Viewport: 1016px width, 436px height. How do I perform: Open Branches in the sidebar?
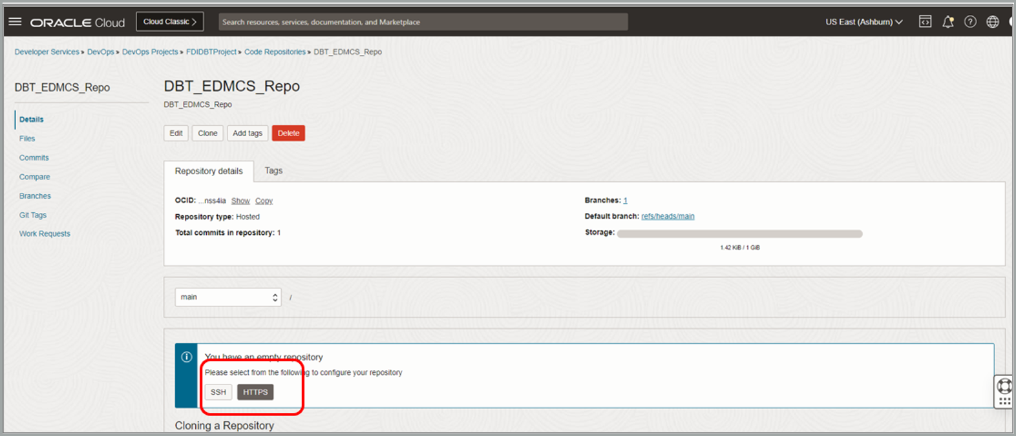[x=35, y=196]
